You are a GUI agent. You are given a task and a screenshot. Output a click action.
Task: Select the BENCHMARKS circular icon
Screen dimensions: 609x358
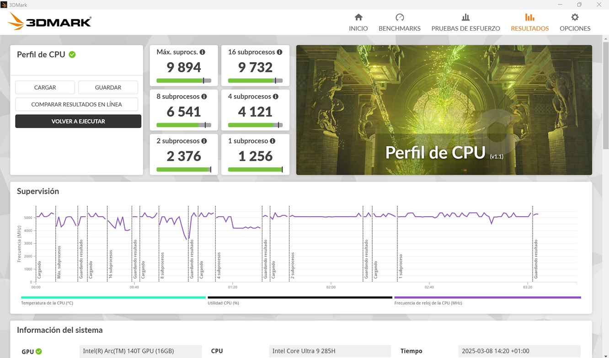pos(399,18)
